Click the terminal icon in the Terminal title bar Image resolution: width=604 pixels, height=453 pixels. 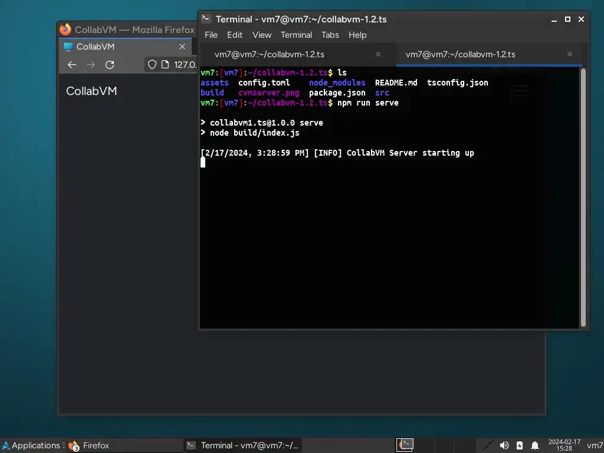tap(206, 18)
